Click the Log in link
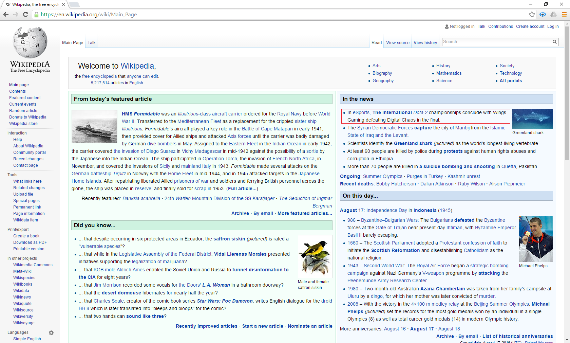570x343 pixels. click(x=553, y=26)
